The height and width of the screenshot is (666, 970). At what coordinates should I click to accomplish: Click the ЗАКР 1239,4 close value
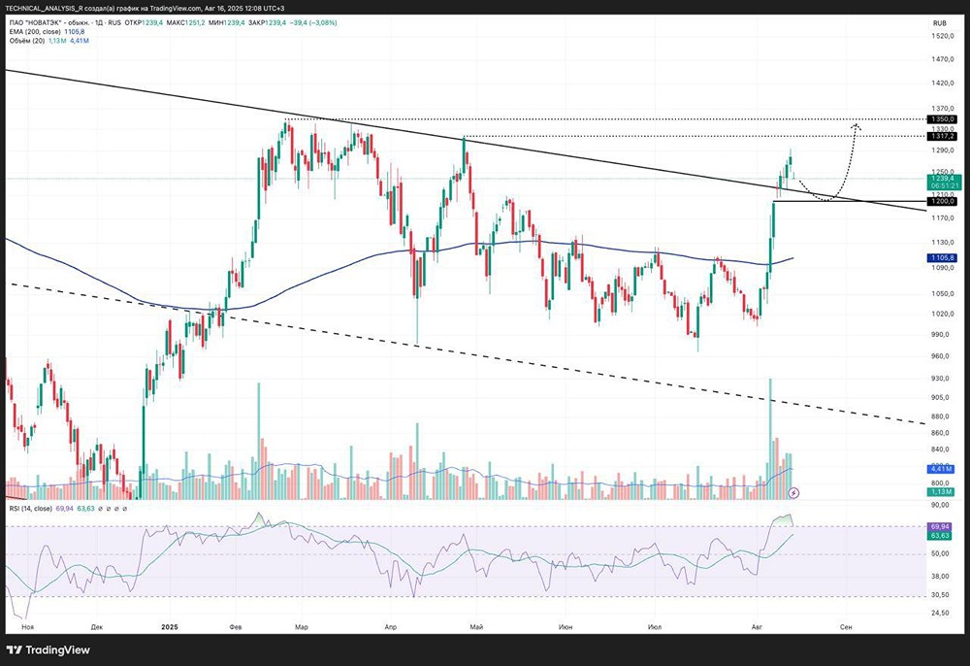click(268, 23)
